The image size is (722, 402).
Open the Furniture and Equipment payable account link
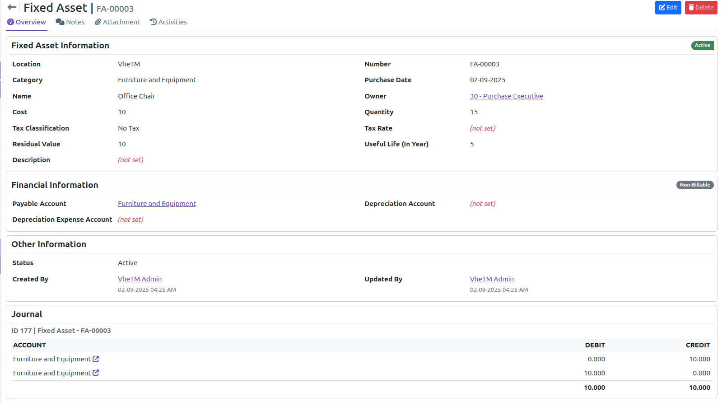tap(157, 204)
